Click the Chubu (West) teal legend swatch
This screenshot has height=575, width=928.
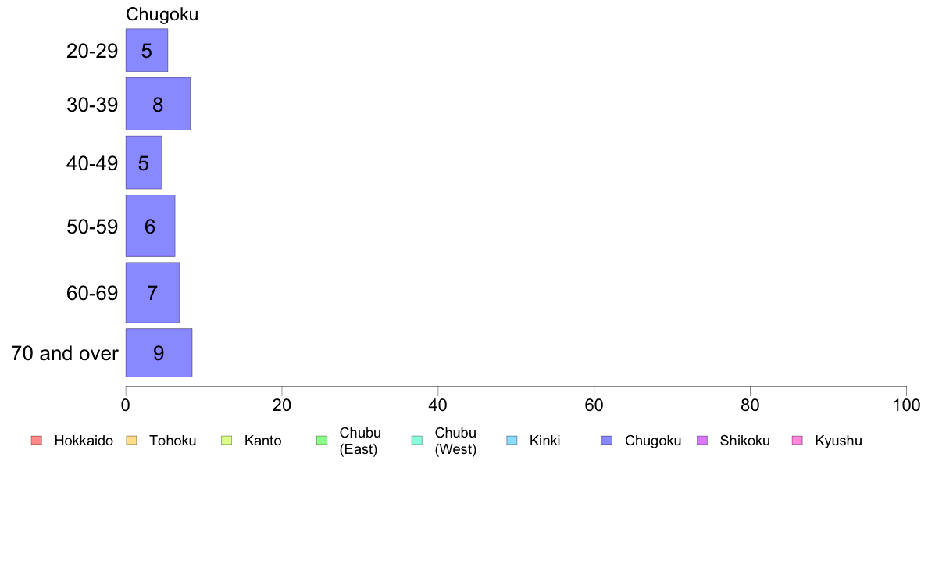click(416, 440)
